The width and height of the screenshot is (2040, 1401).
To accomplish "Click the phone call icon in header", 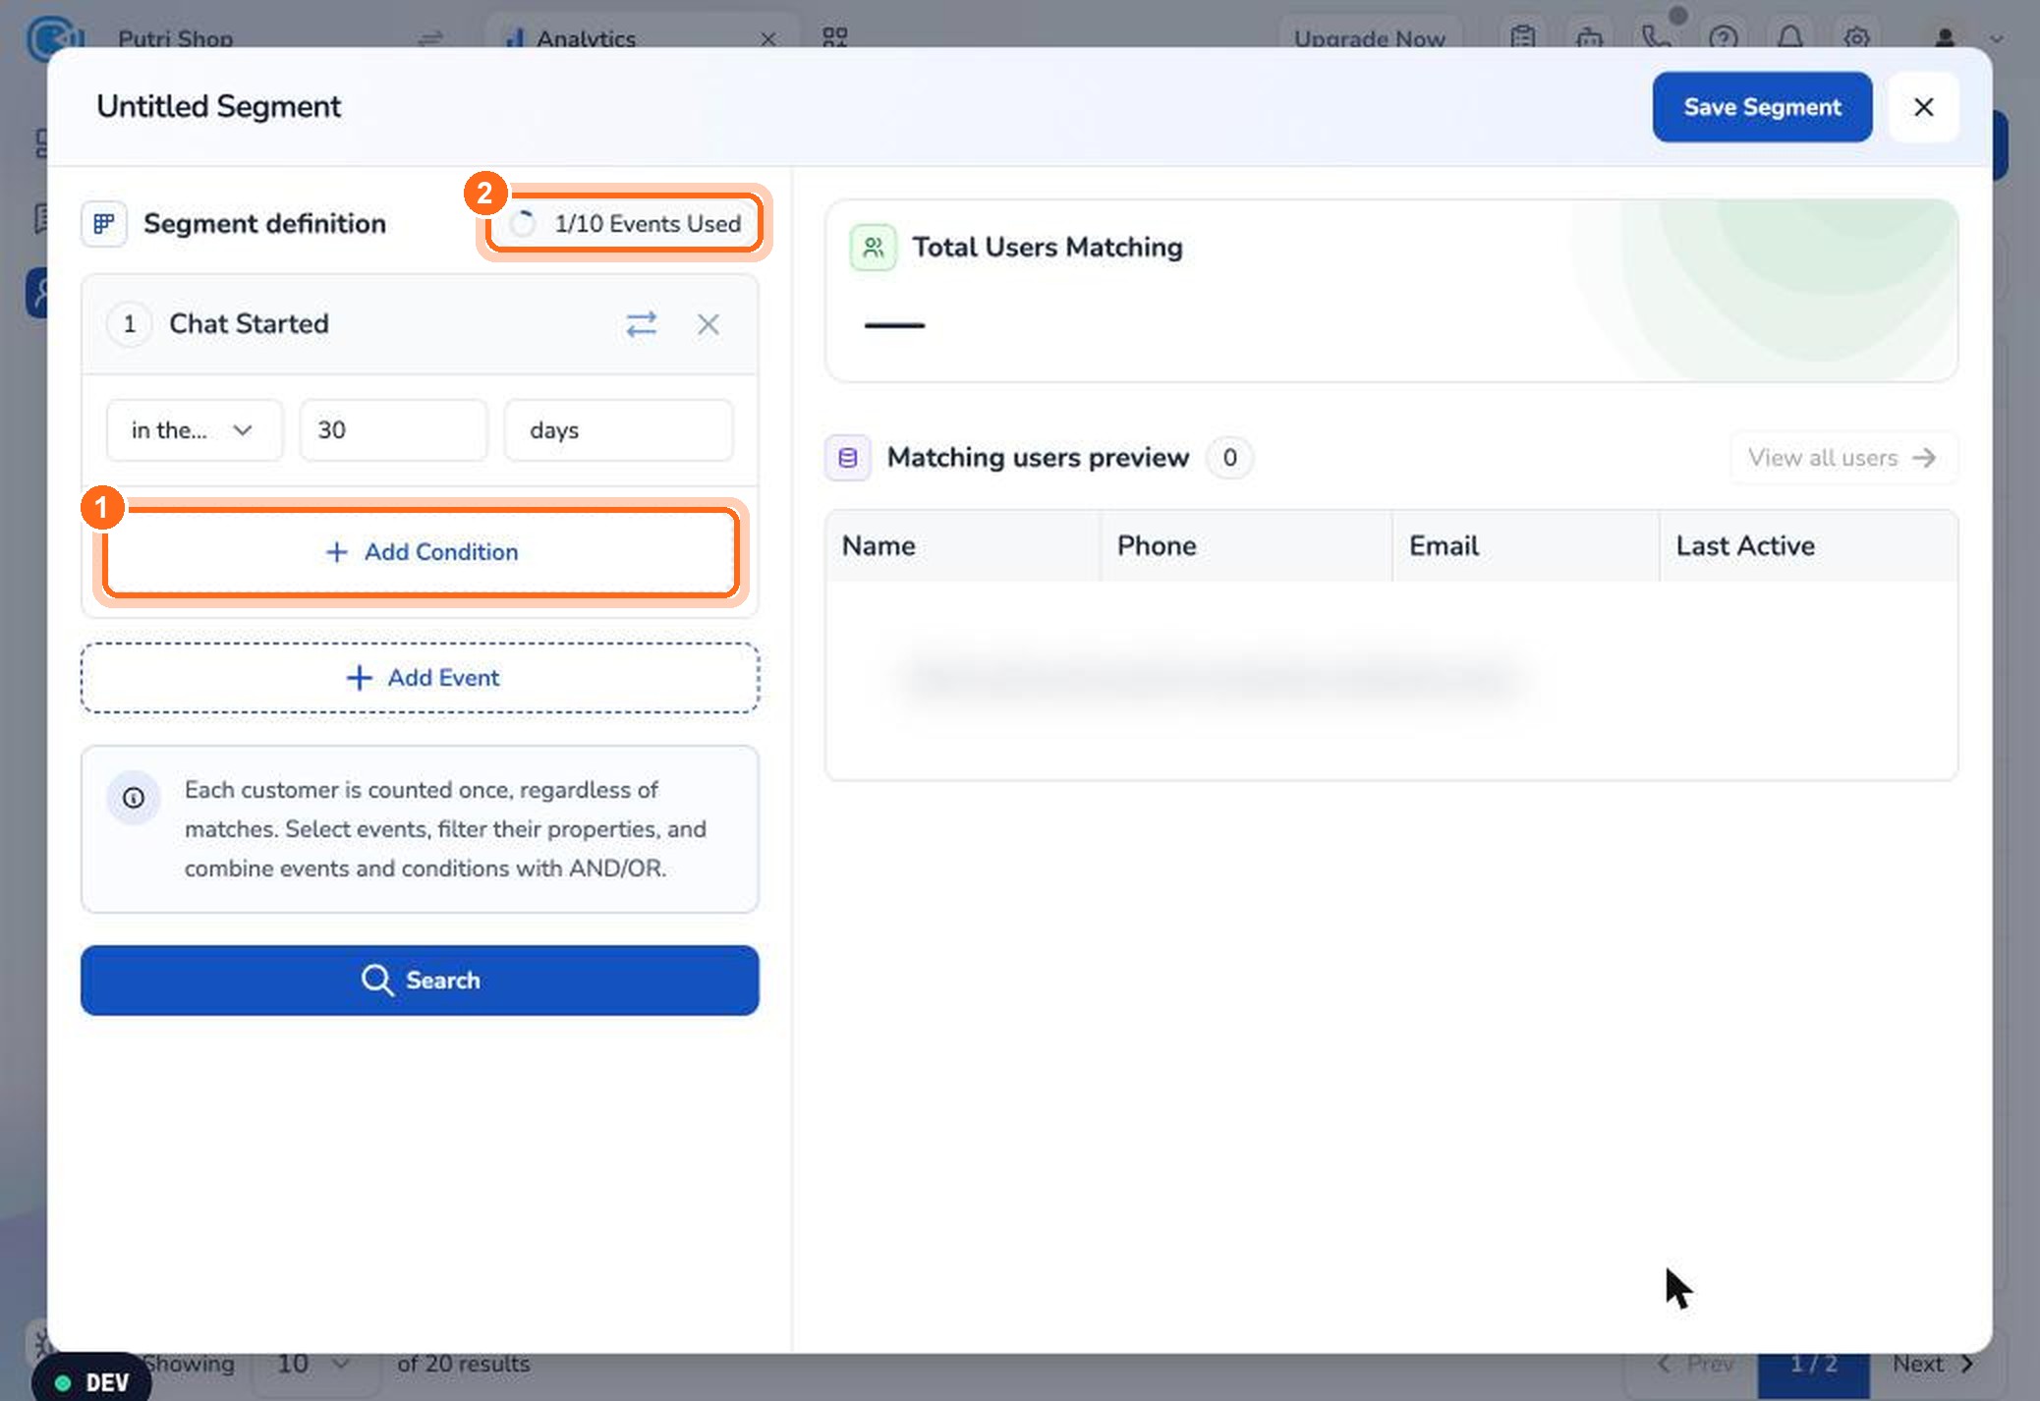I will (x=1656, y=37).
